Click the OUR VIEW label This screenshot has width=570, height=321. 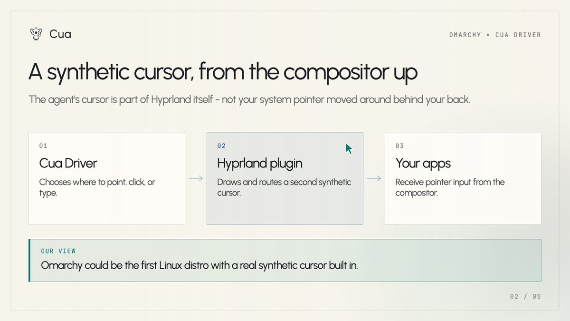pyautogui.click(x=58, y=251)
